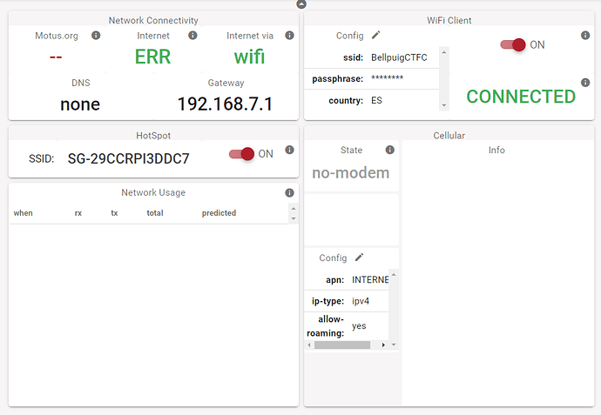Click the info icon next to Motus.org
The height and width of the screenshot is (415, 601).
coord(96,36)
